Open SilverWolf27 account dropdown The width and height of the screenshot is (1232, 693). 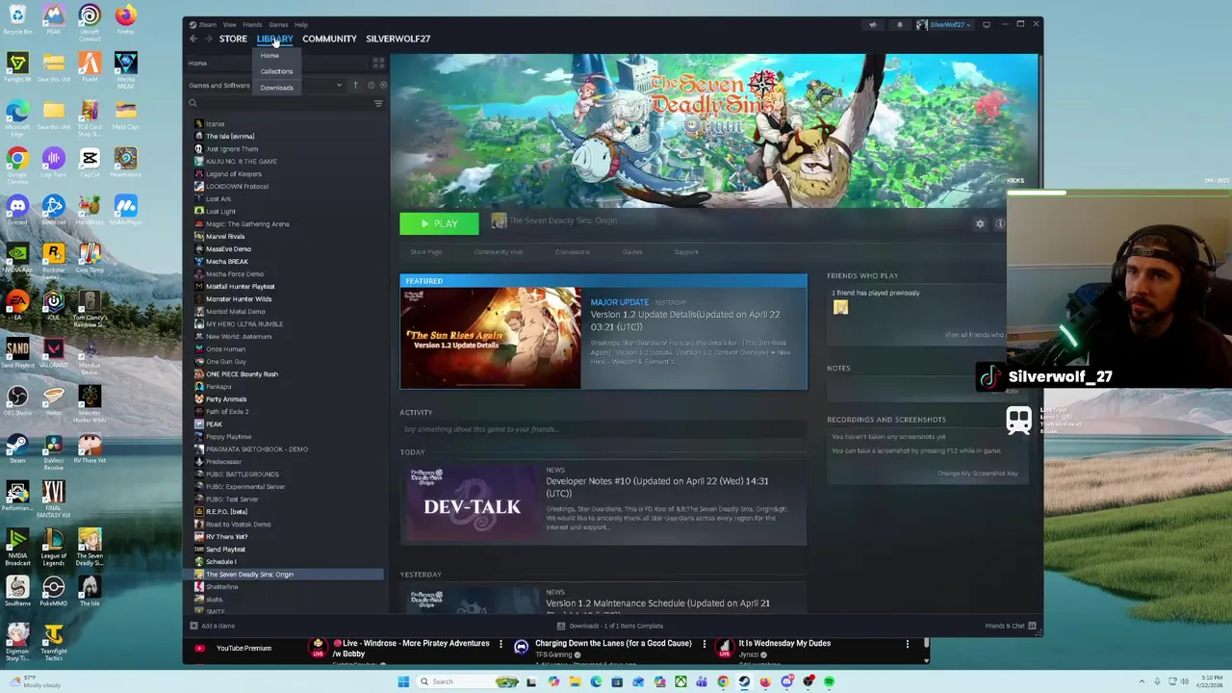click(x=943, y=25)
